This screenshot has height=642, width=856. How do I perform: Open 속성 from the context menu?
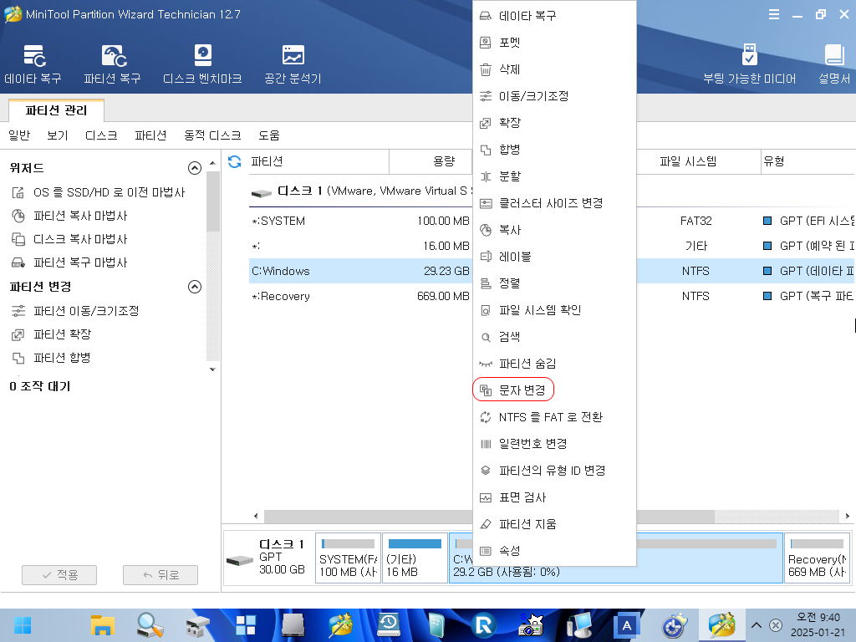554,551
